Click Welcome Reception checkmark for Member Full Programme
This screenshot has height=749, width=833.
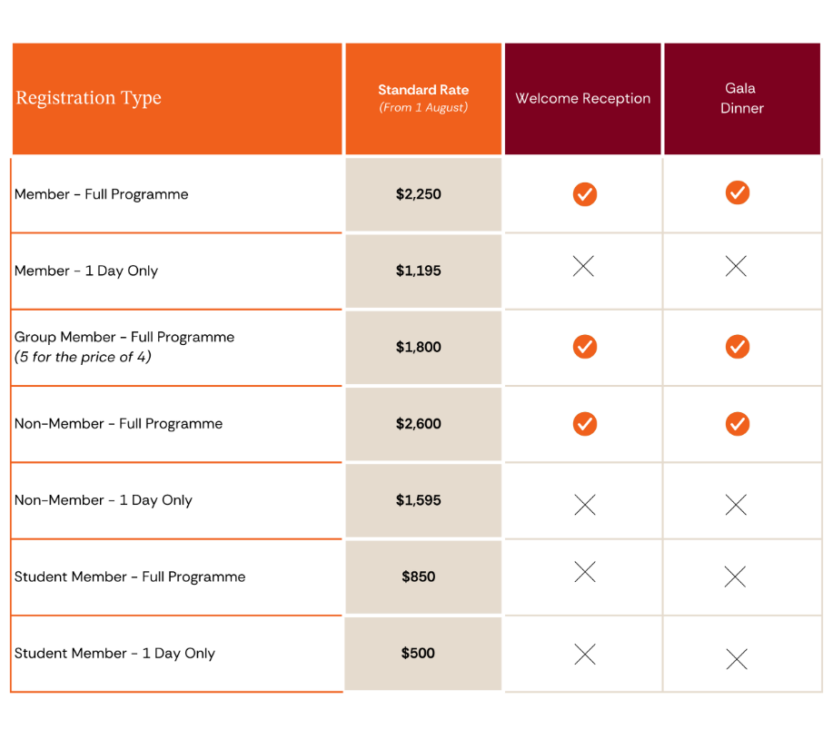coord(585,194)
